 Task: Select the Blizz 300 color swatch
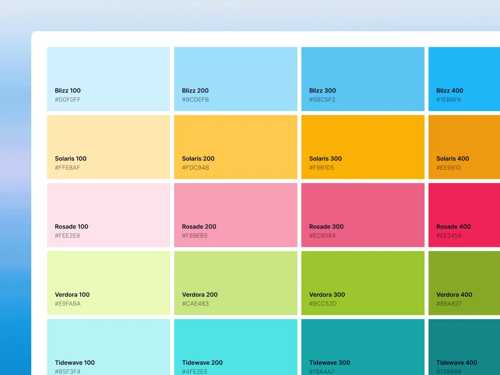pos(363,79)
